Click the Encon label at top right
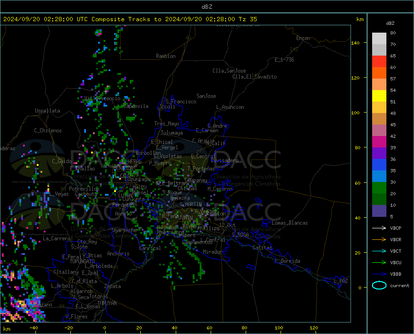This screenshot has height=334, width=414. pyautogui.click(x=303, y=38)
